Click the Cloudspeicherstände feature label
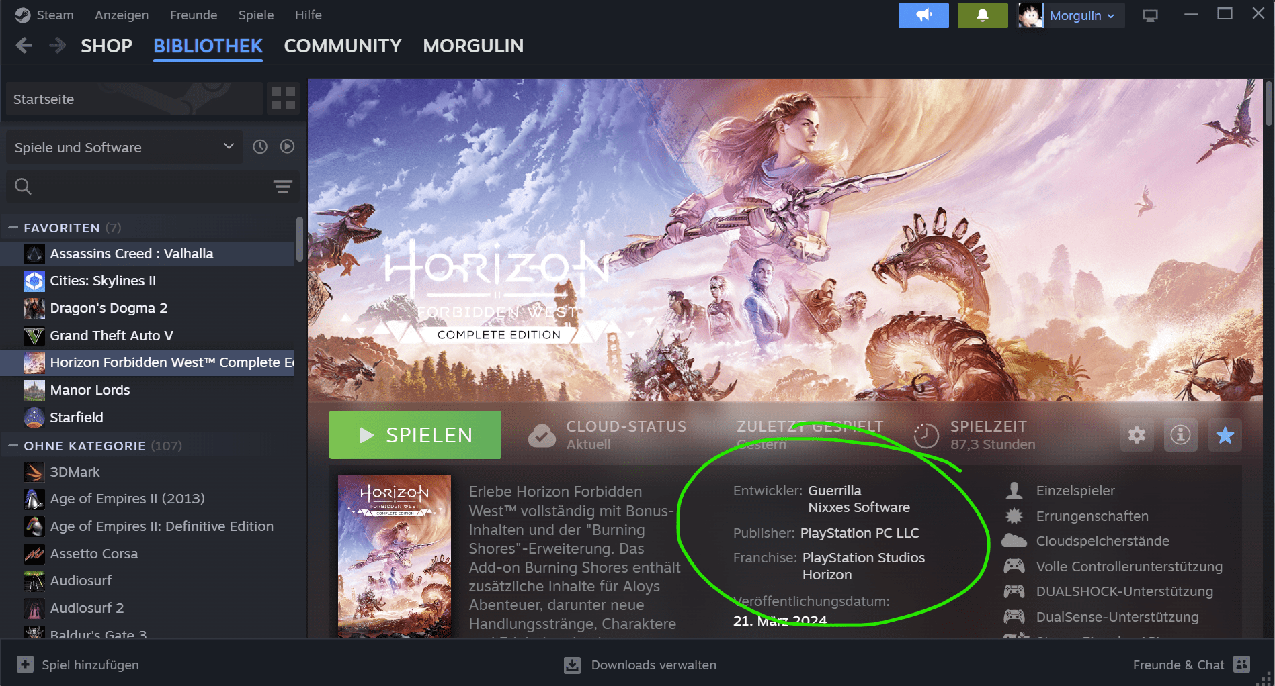Screen dimensions: 1275x686 tap(1103, 541)
